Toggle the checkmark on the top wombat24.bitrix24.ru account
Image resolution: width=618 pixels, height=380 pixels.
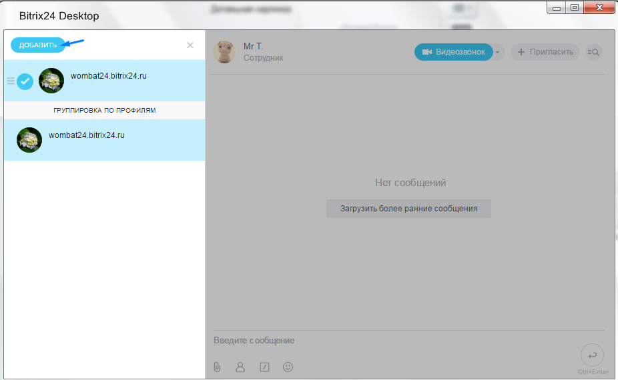[x=25, y=81]
